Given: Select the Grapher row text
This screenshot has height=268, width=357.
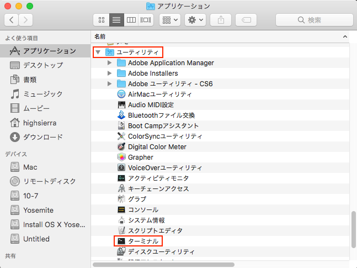Looking at the screenshot, I should click(141, 157).
